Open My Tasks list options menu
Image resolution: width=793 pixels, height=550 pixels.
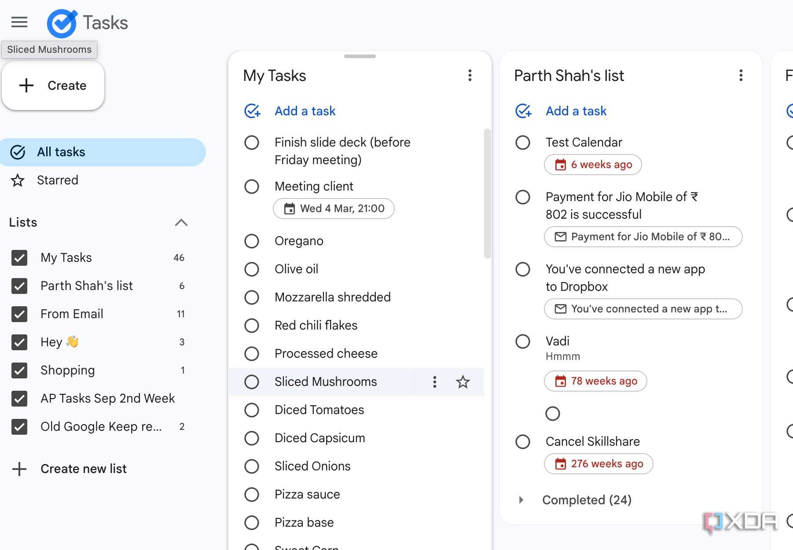coord(470,76)
